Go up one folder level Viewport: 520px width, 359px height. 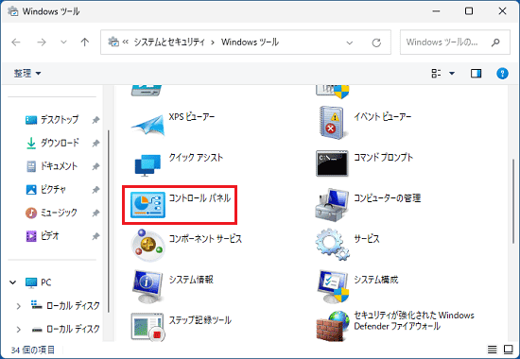click(x=85, y=43)
